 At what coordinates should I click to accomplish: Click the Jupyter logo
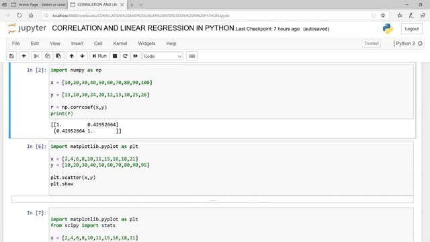[x=27, y=28]
